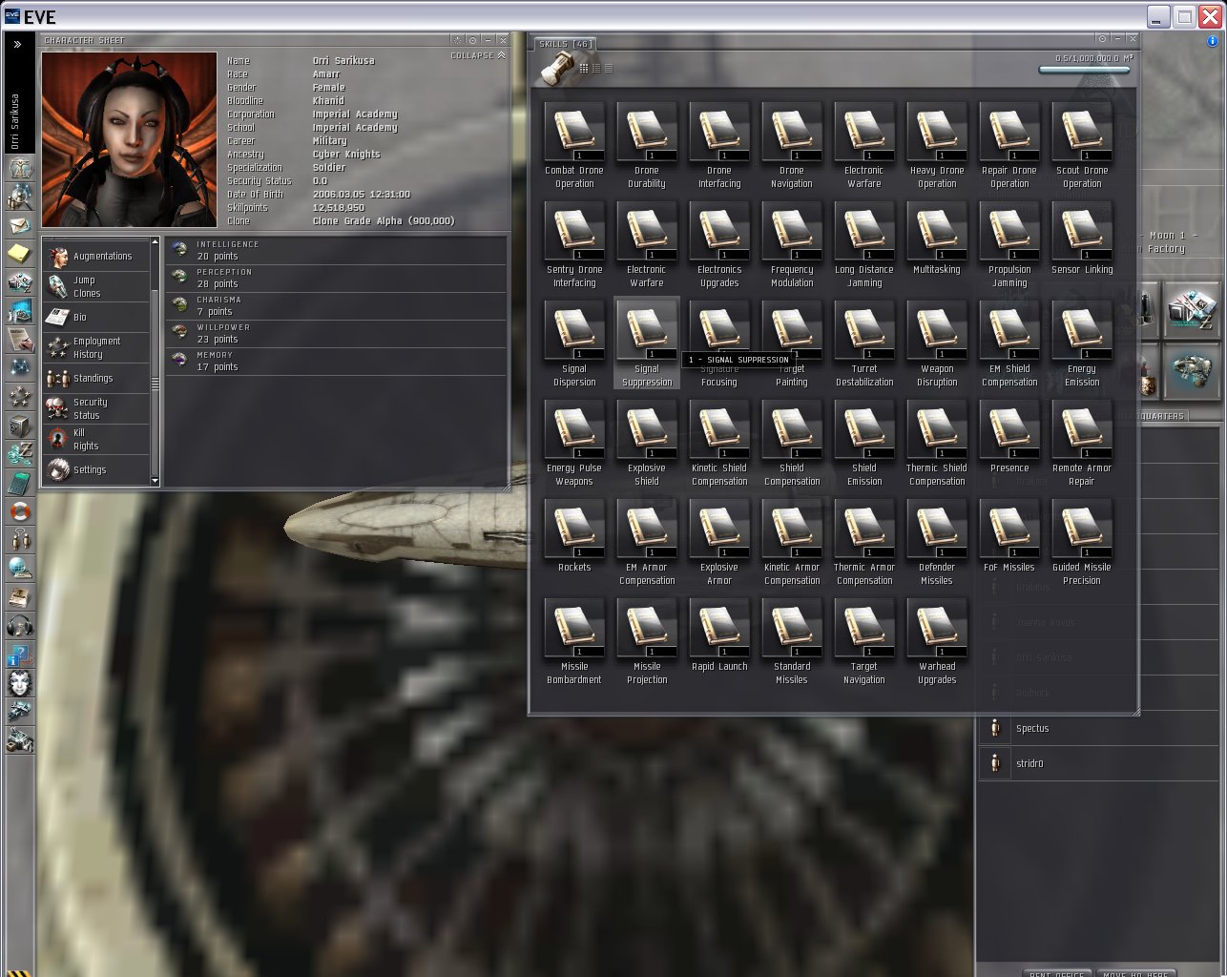Click the lifebuoy help icon in sidebar
The height and width of the screenshot is (977, 1227).
20,511
